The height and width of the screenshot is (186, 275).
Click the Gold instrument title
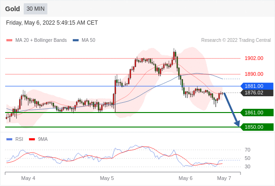tap(13, 9)
